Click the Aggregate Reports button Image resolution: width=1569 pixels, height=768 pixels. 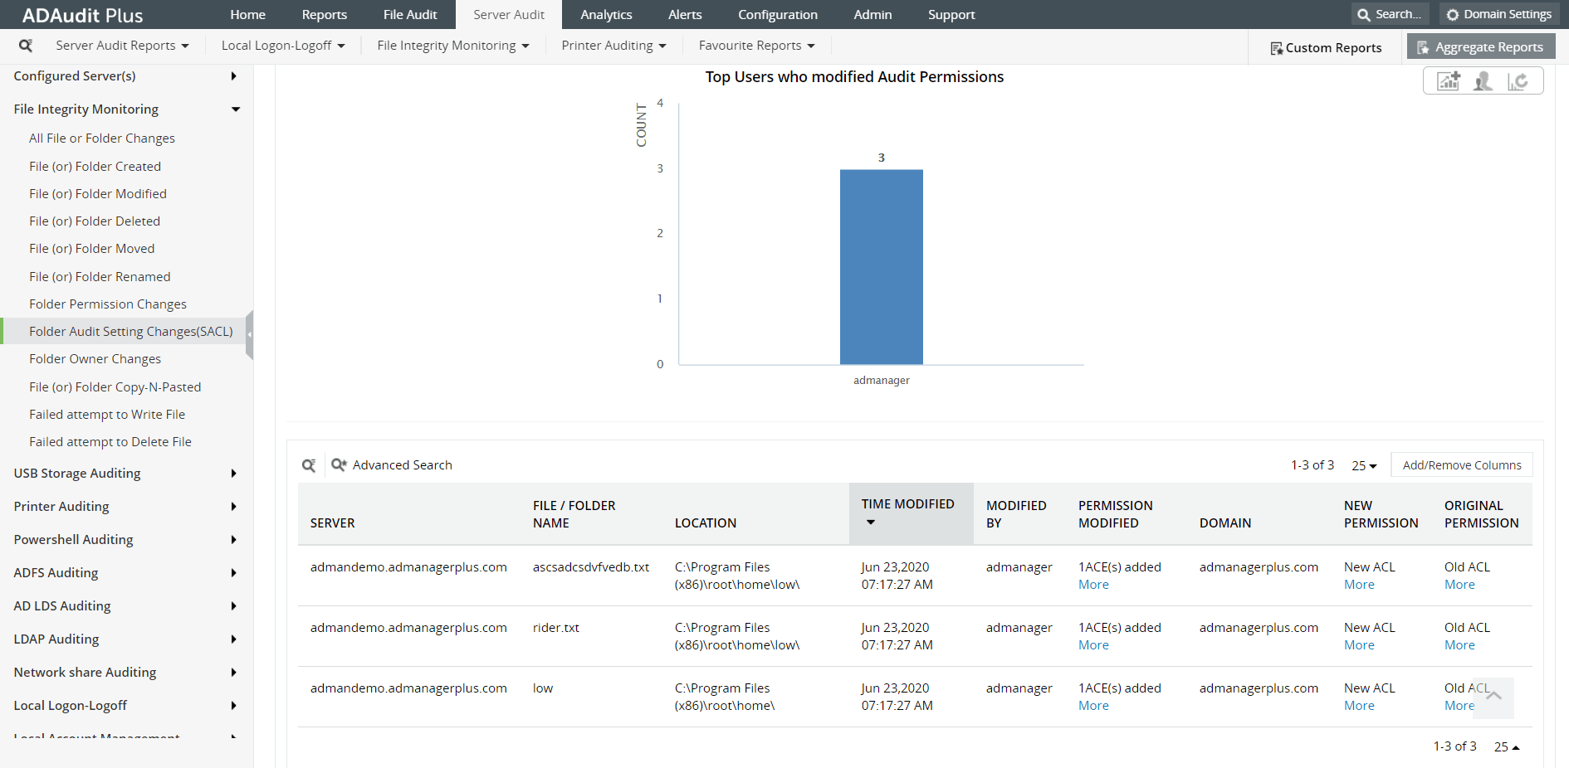pyautogui.click(x=1479, y=47)
